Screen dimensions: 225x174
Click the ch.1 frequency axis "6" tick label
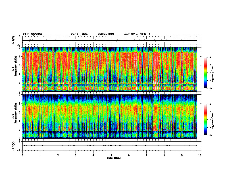tap(20, 65)
